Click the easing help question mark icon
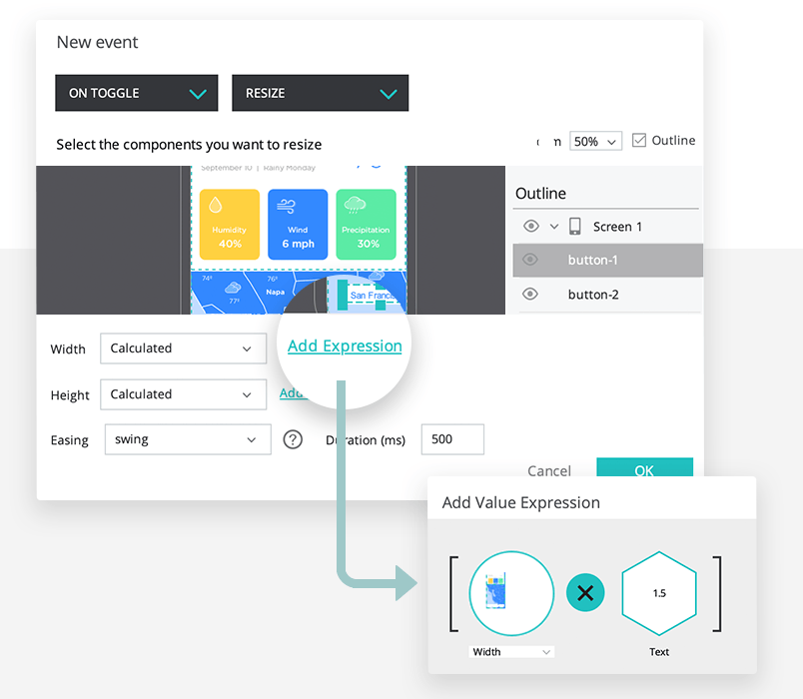803x699 pixels. click(293, 439)
